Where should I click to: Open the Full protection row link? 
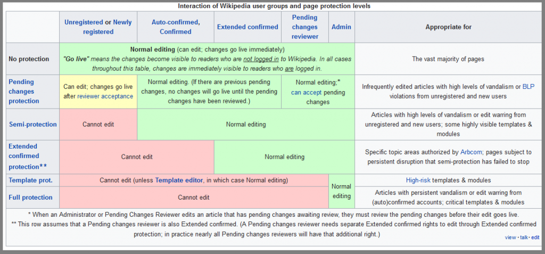[30, 198]
